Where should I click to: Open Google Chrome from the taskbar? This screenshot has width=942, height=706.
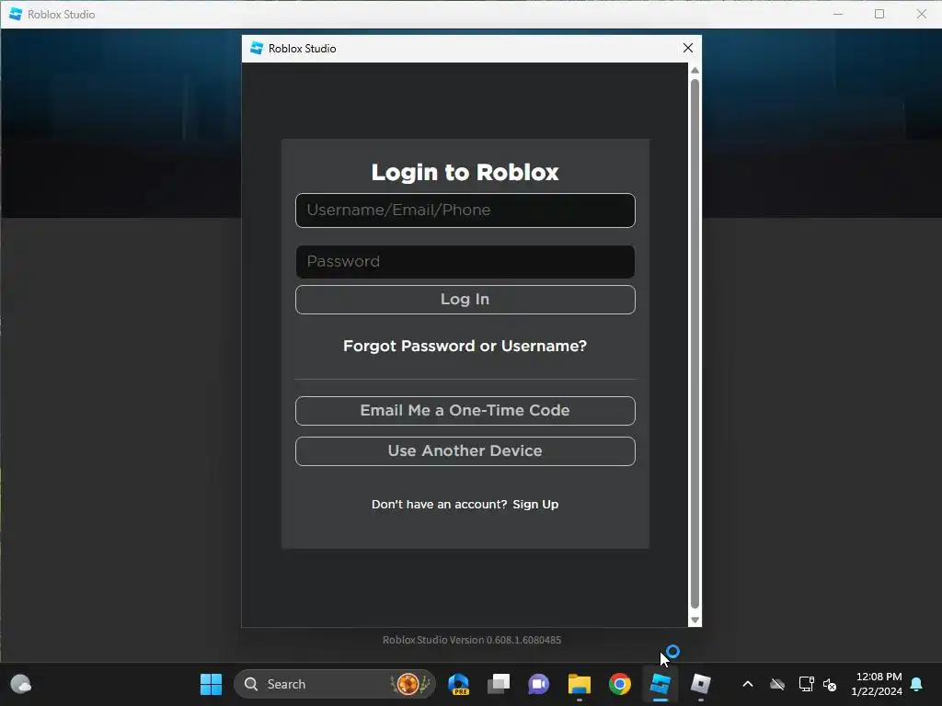[x=619, y=684]
